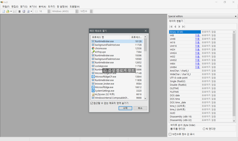
Task: Sort by the 프로세스 명 column header
Action: [x=110, y=37]
